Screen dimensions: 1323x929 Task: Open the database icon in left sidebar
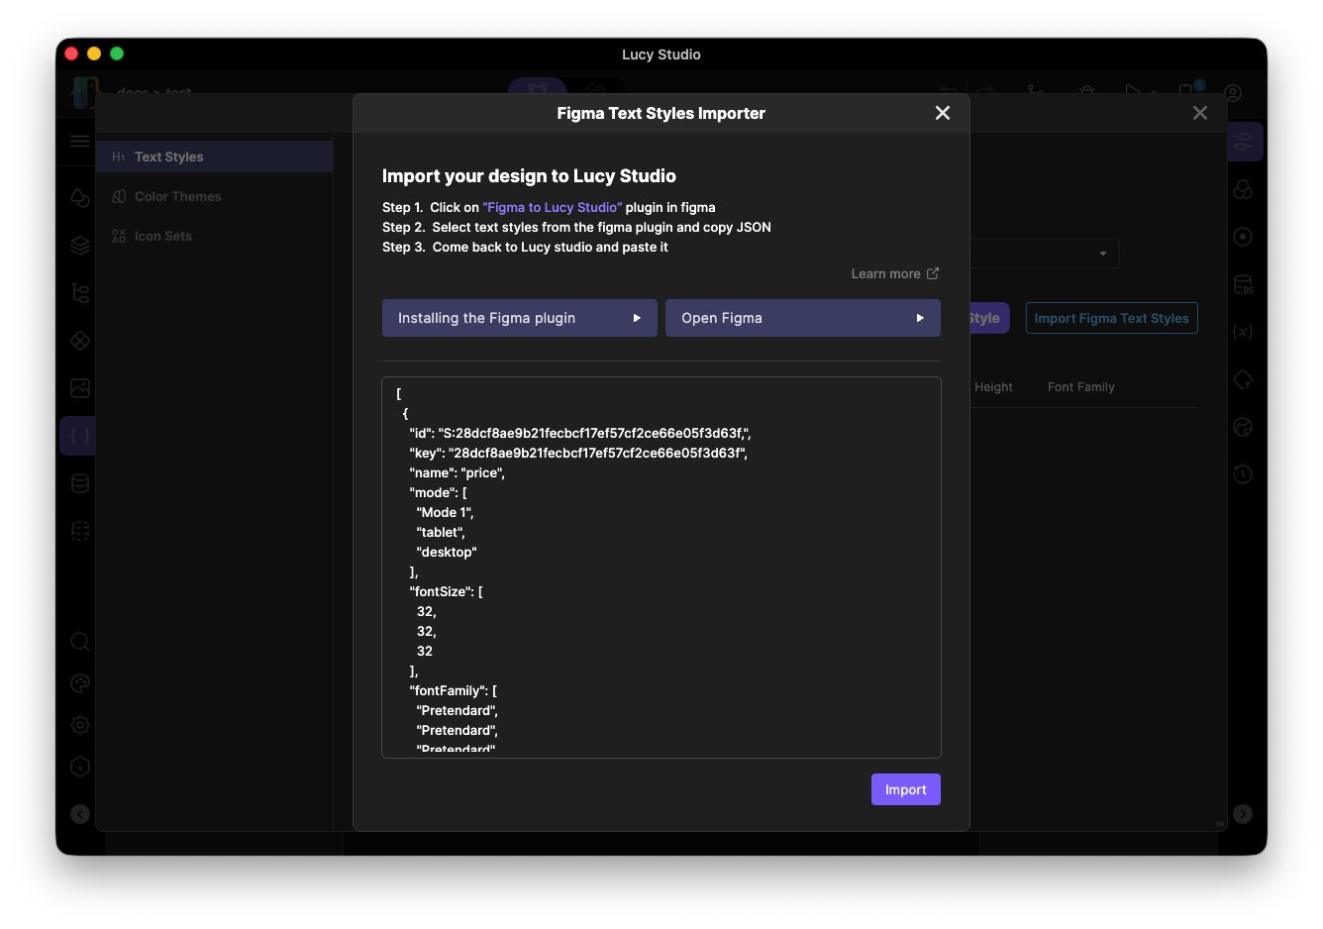click(x=80, y=483)
